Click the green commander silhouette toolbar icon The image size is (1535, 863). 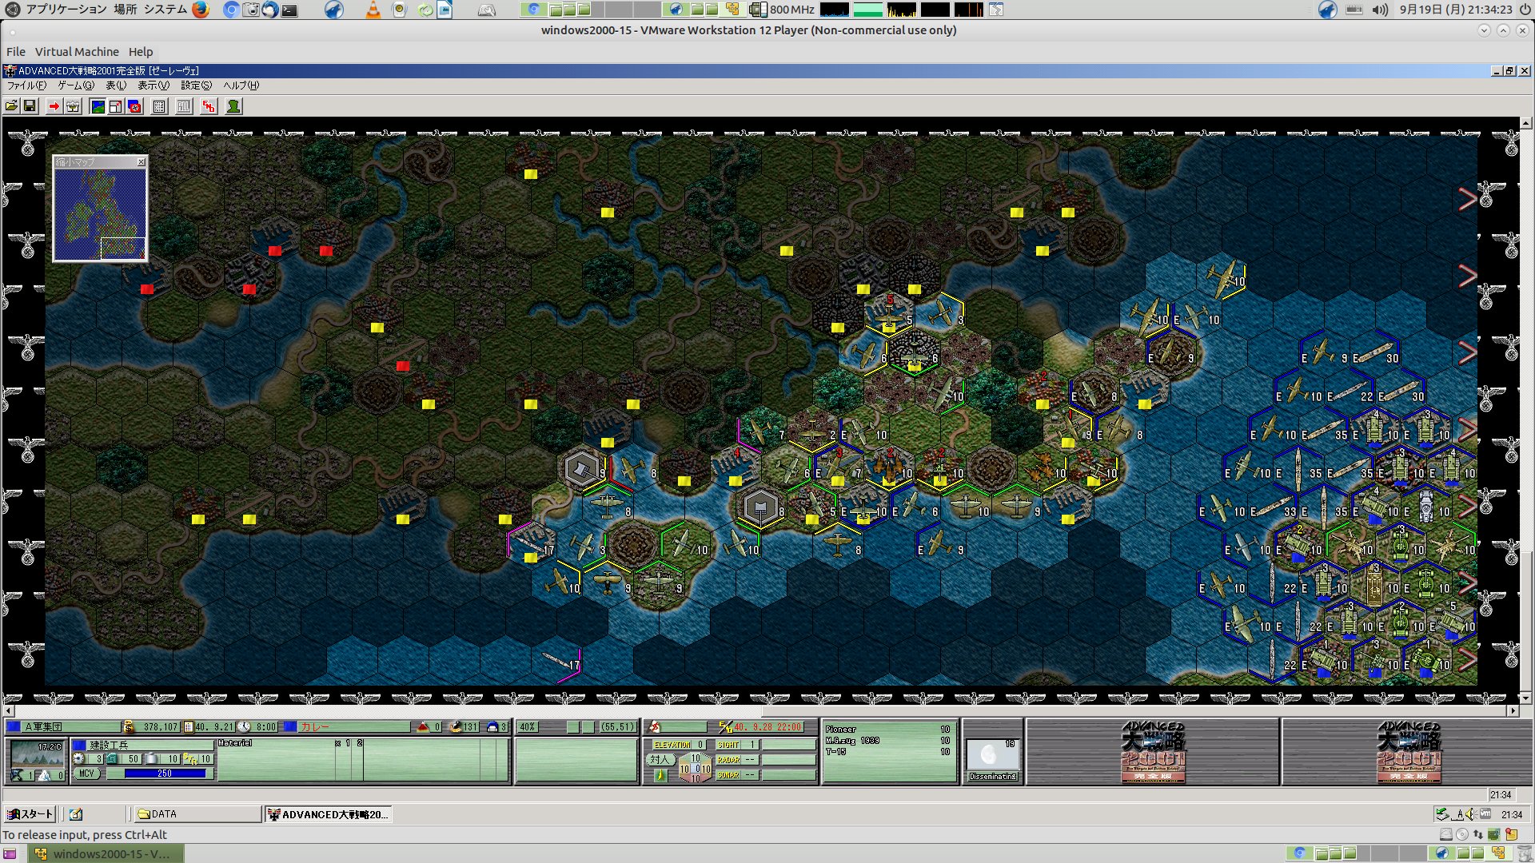pyautogui.click(x=233, y=106)
